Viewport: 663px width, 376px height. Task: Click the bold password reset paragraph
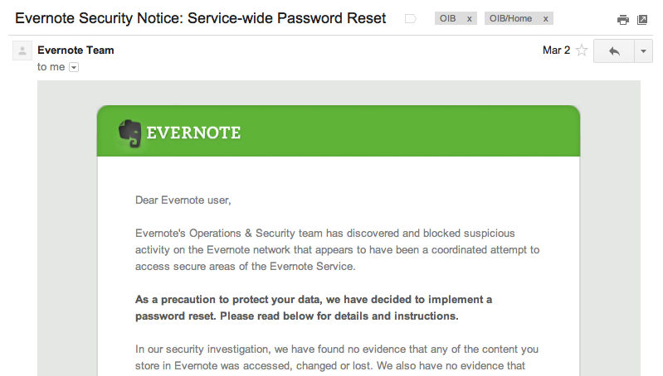click(314, 307)
